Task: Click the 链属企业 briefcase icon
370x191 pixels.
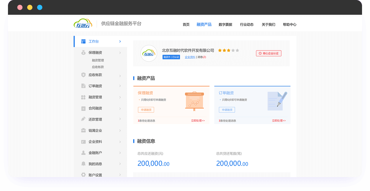Action: click(83, 130)
